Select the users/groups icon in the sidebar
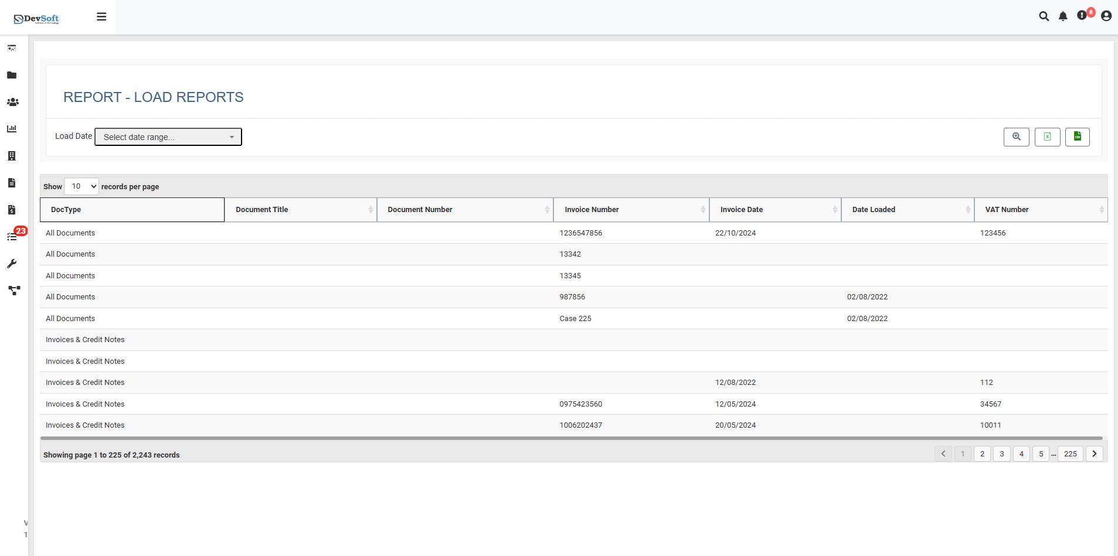 tap(12, 102)
